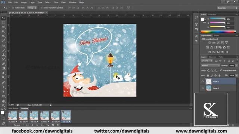Hide Layer 1 visibility eye
The image size is (239, 134).
[x=202, y=82]
